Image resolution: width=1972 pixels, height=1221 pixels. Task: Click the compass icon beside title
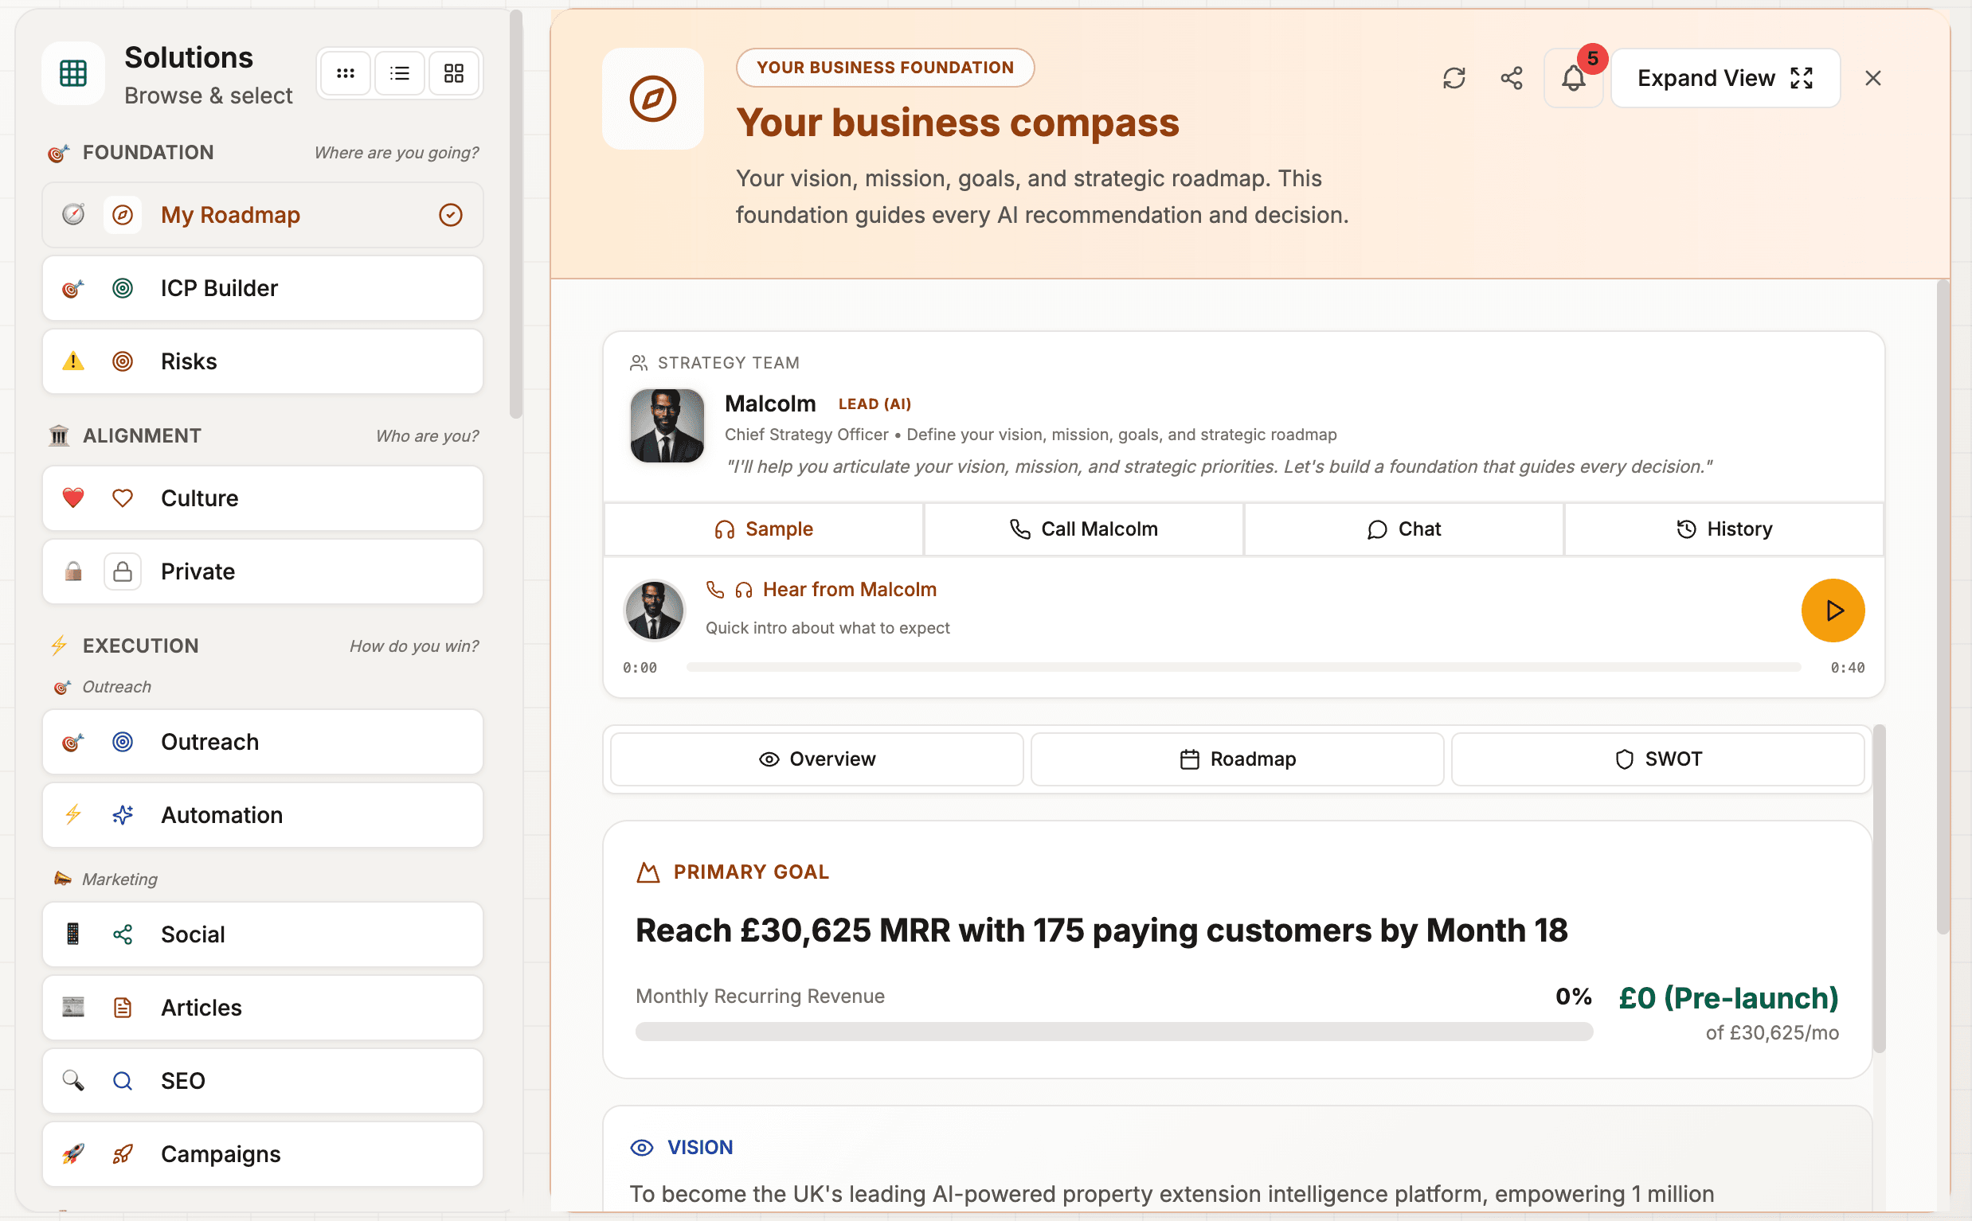[653, 99]
